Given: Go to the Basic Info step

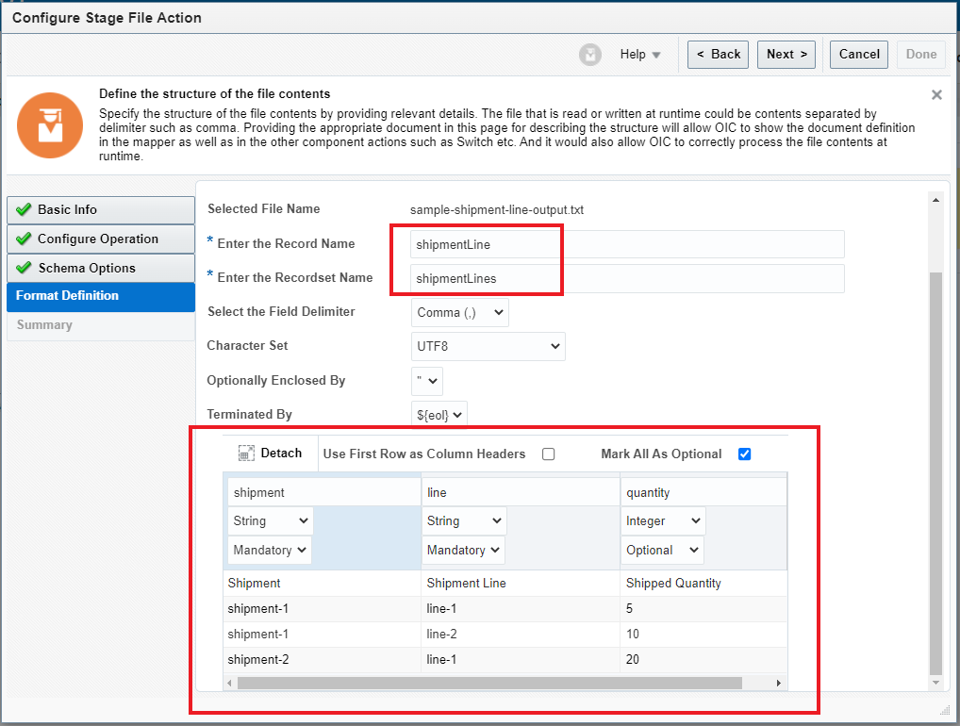Looking at the screenshot, I should (x=100, y=210).
